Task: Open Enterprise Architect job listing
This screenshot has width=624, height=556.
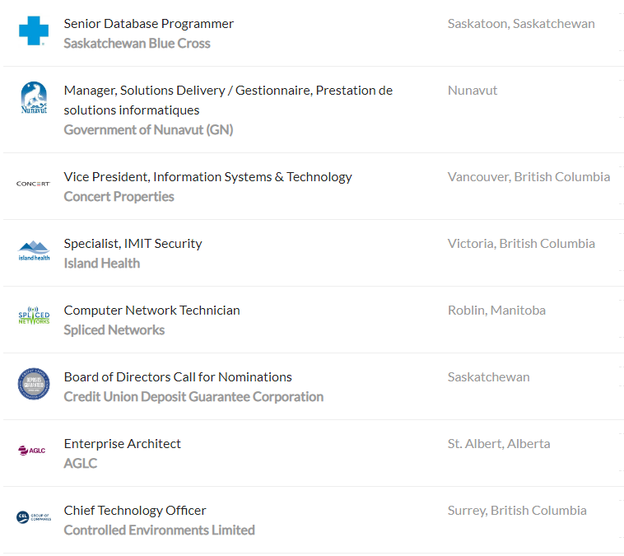Action: (122, 444)
